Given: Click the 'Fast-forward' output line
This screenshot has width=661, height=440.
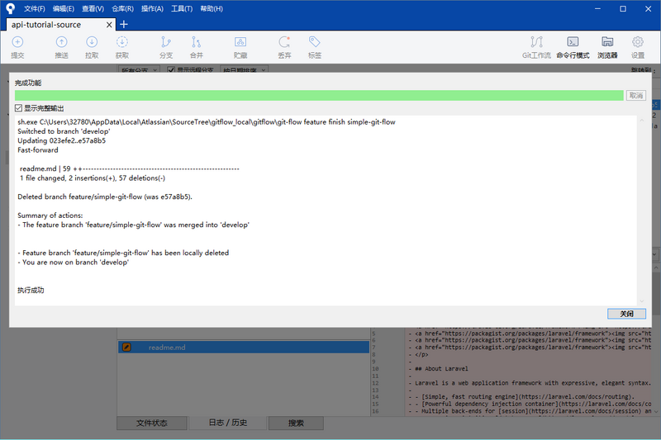Looking at the screenshot, I should pos(38,150).
